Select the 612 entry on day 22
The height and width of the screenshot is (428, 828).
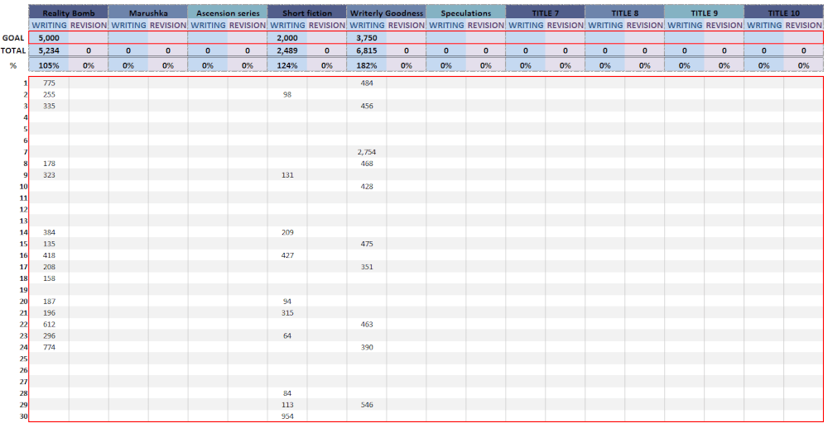pyautogui.click(x=49, y=325)
